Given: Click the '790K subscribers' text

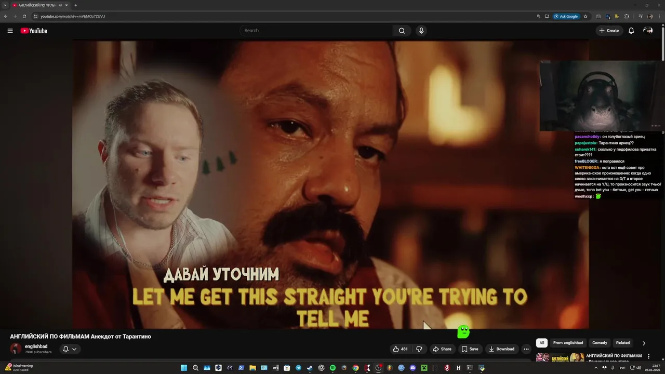Looking at the screenshot, I should [38, 352].
